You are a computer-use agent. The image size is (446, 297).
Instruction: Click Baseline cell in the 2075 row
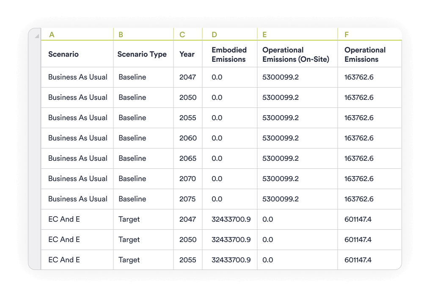pyautogui.click(x=143, y=199)
